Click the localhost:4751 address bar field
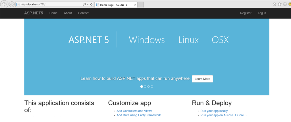 [48, 5]
